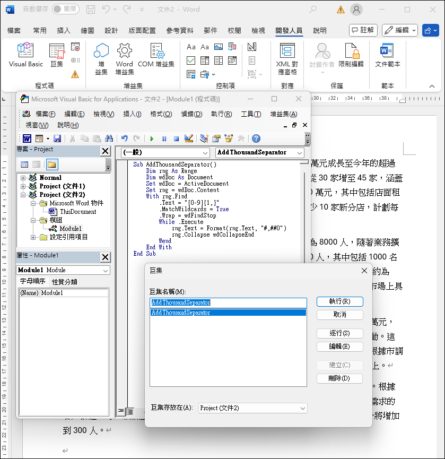Open 編輯 mode dropdown in Word
The height and width of the screenshot is (459, 445).
point(400,30)
